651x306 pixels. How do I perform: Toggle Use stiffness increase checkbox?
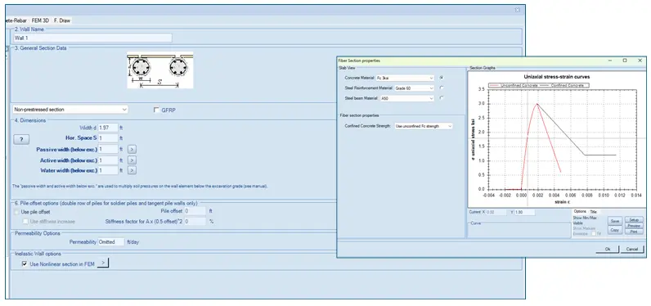point(25,221)
